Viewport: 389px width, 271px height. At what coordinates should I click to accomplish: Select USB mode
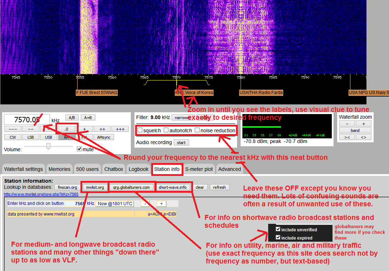[49, 137]
